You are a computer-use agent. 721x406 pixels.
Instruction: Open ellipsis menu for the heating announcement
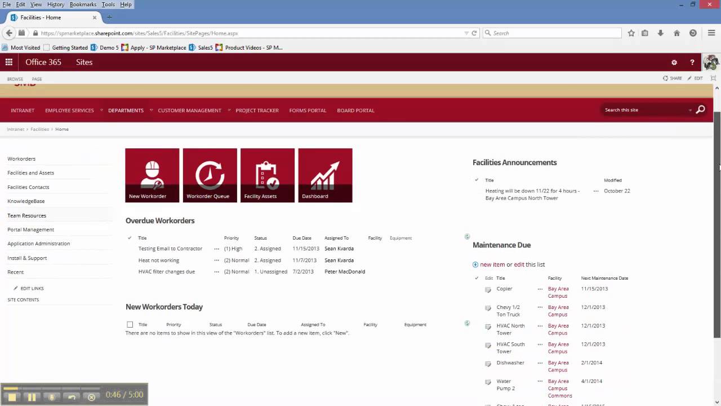596,191
